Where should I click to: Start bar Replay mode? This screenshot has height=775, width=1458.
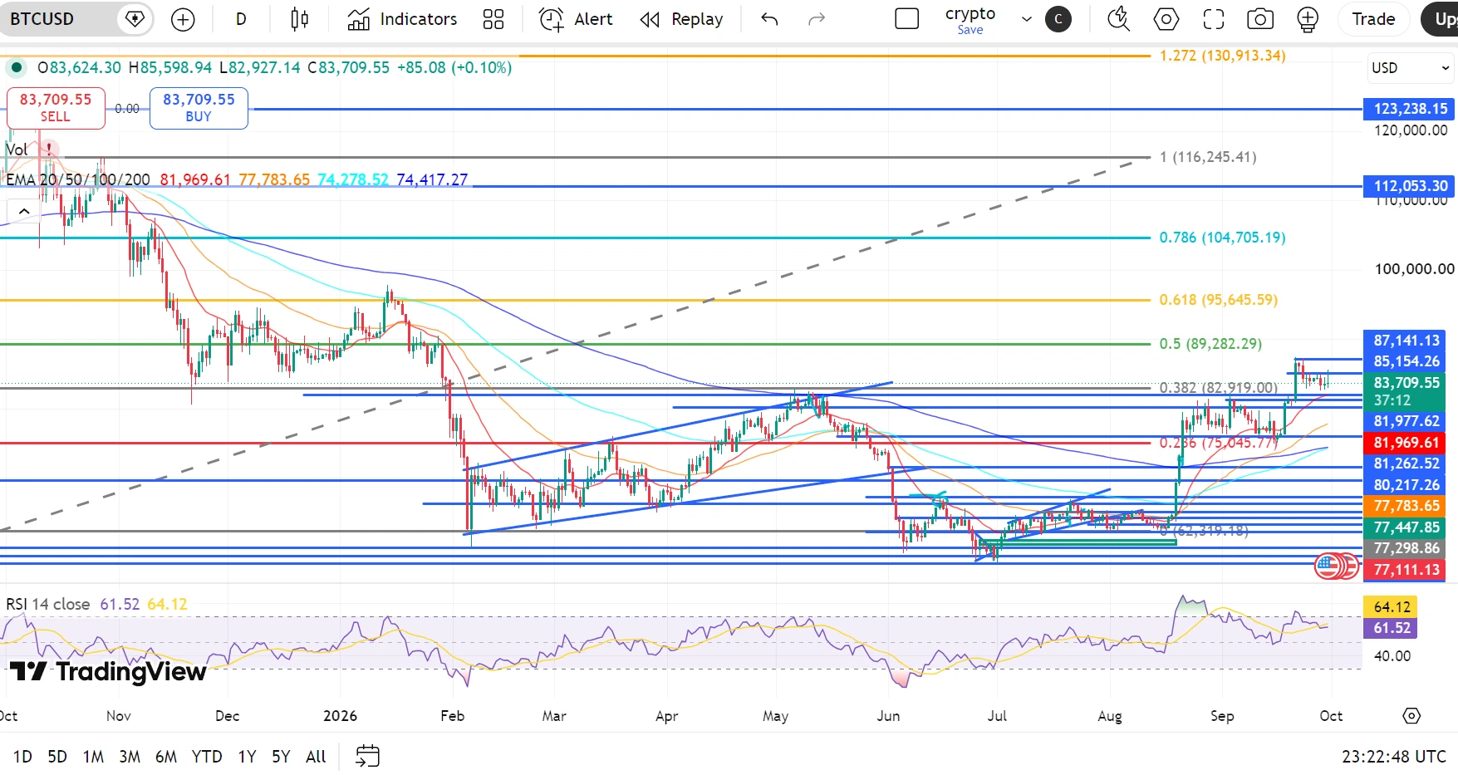click(x=682, y=19)
